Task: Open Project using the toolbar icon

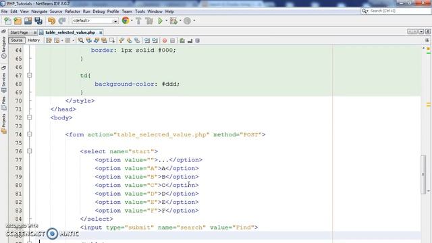Action: pyautogui.click(x=28, y=21)
